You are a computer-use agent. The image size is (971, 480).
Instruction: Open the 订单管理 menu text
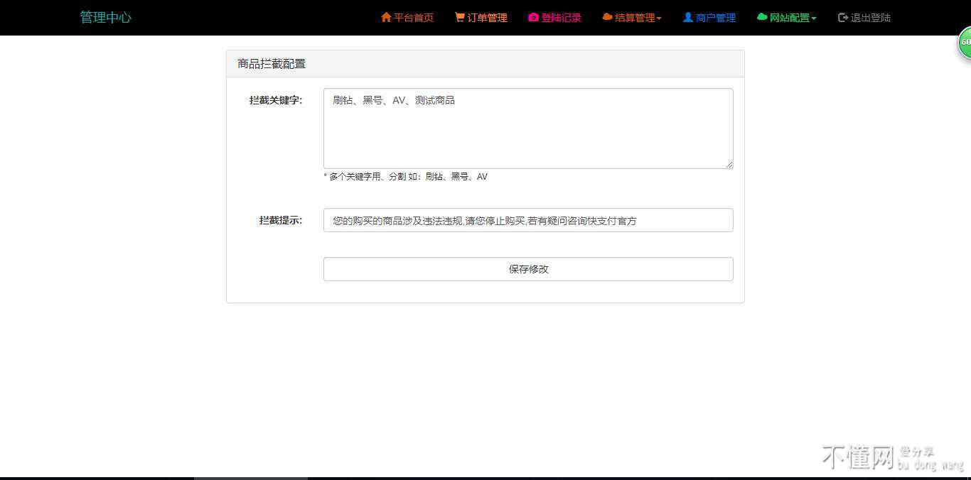[x=487, y=18]
